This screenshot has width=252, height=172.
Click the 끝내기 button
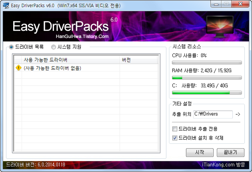230,152
